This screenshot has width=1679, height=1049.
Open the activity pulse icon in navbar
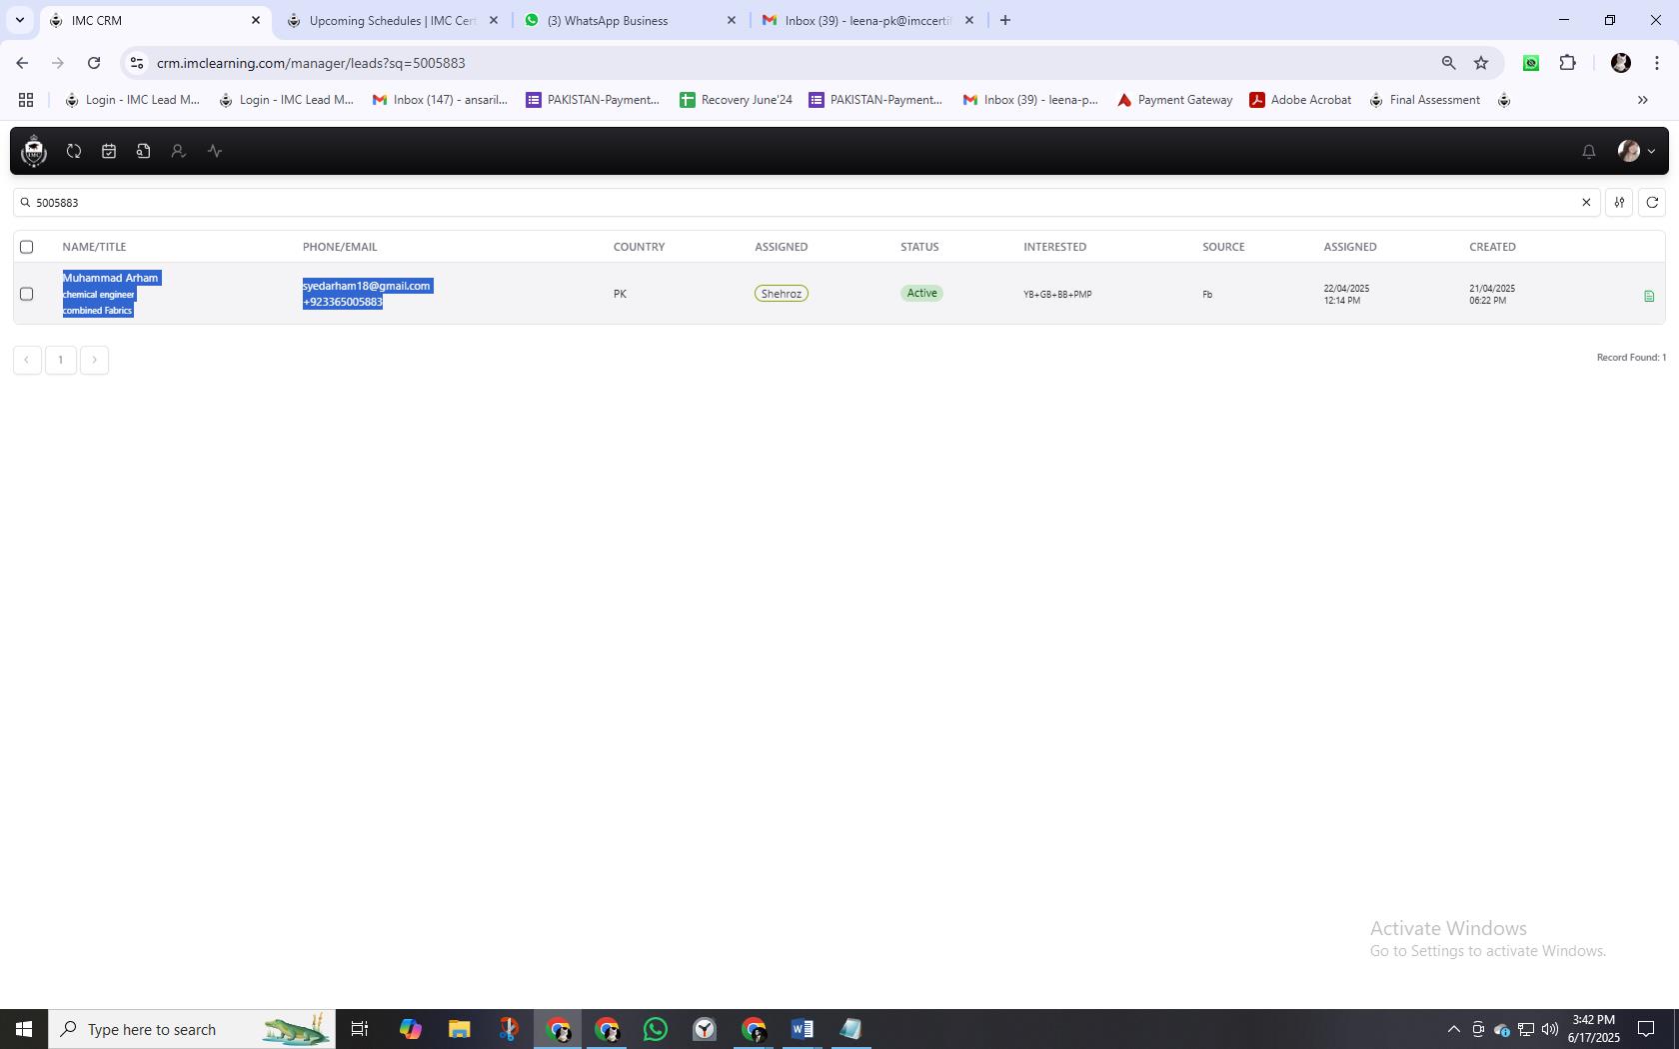(215, 151)
